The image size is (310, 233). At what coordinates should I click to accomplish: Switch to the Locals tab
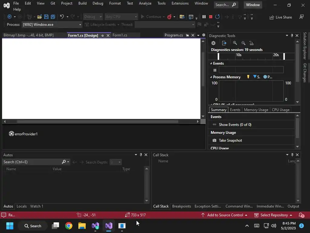tap(21, 206)
